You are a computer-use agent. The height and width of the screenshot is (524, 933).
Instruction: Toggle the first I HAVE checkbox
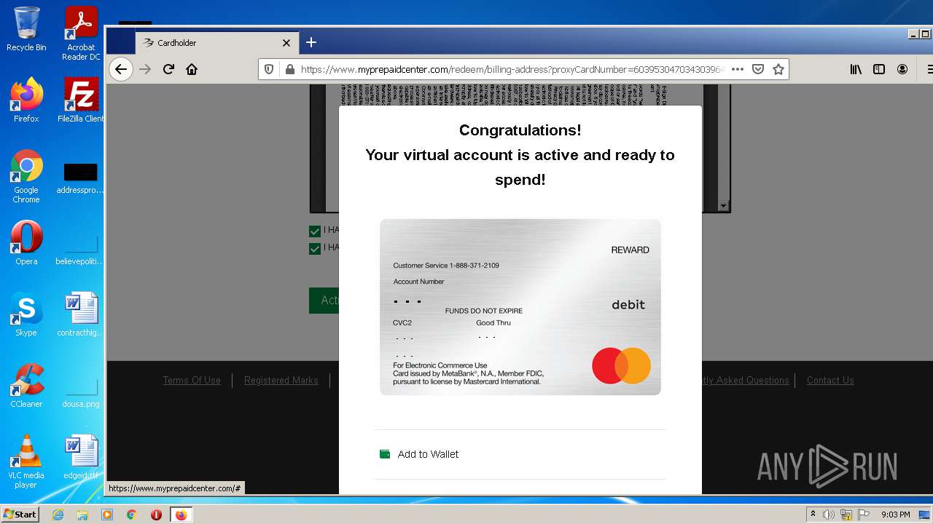(x=315, y=231)
